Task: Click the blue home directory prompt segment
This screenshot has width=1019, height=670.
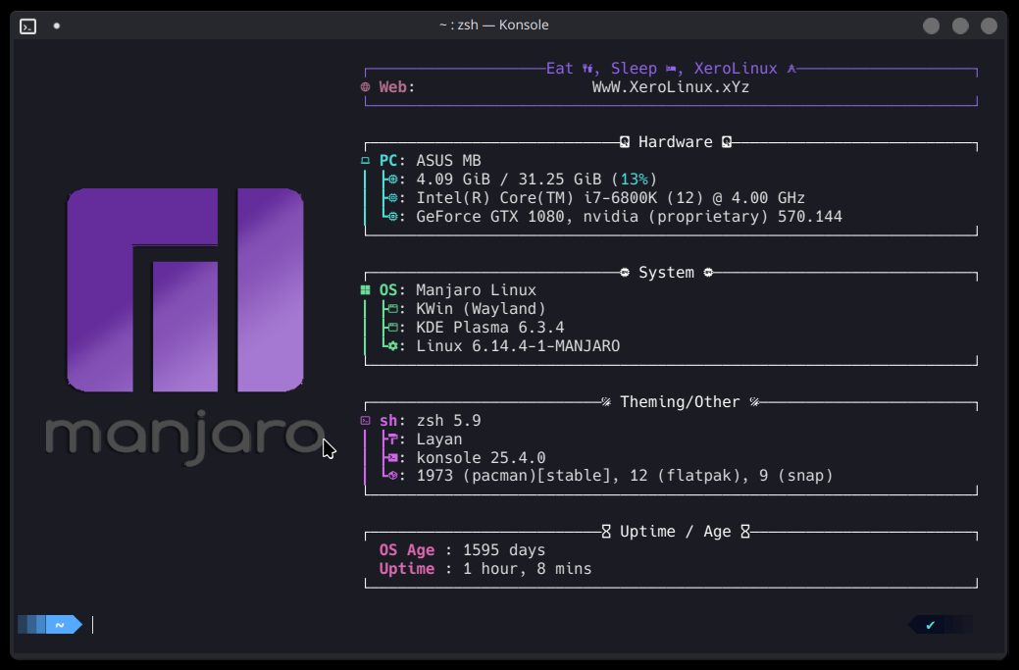Action: pyautogui.click(x=61, y=625)
